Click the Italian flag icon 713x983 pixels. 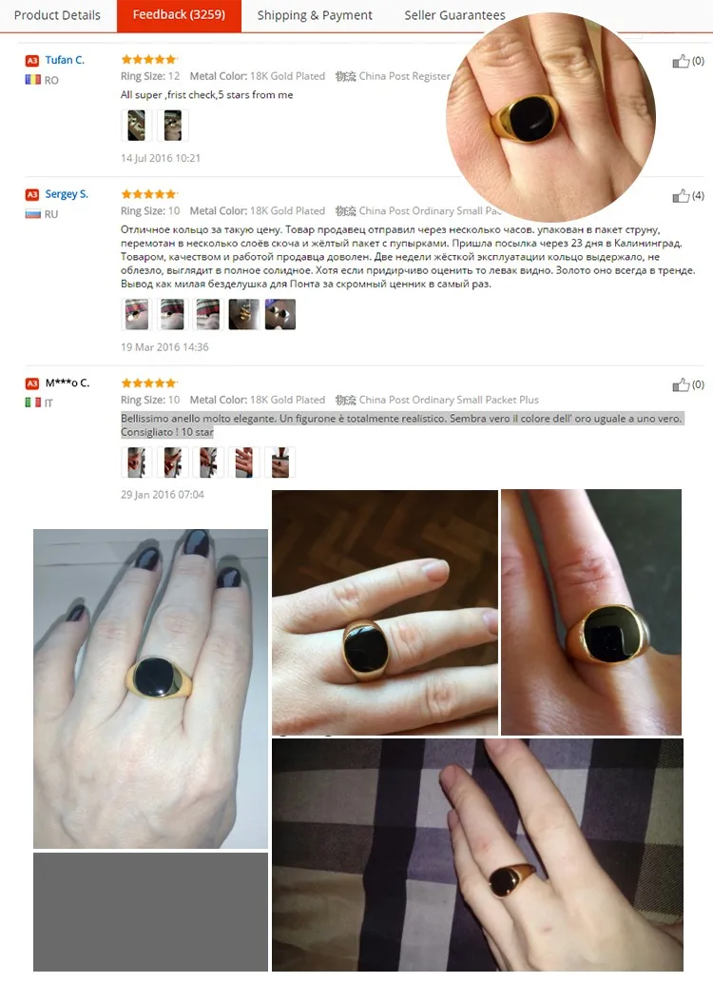click(x=32, y=403)
